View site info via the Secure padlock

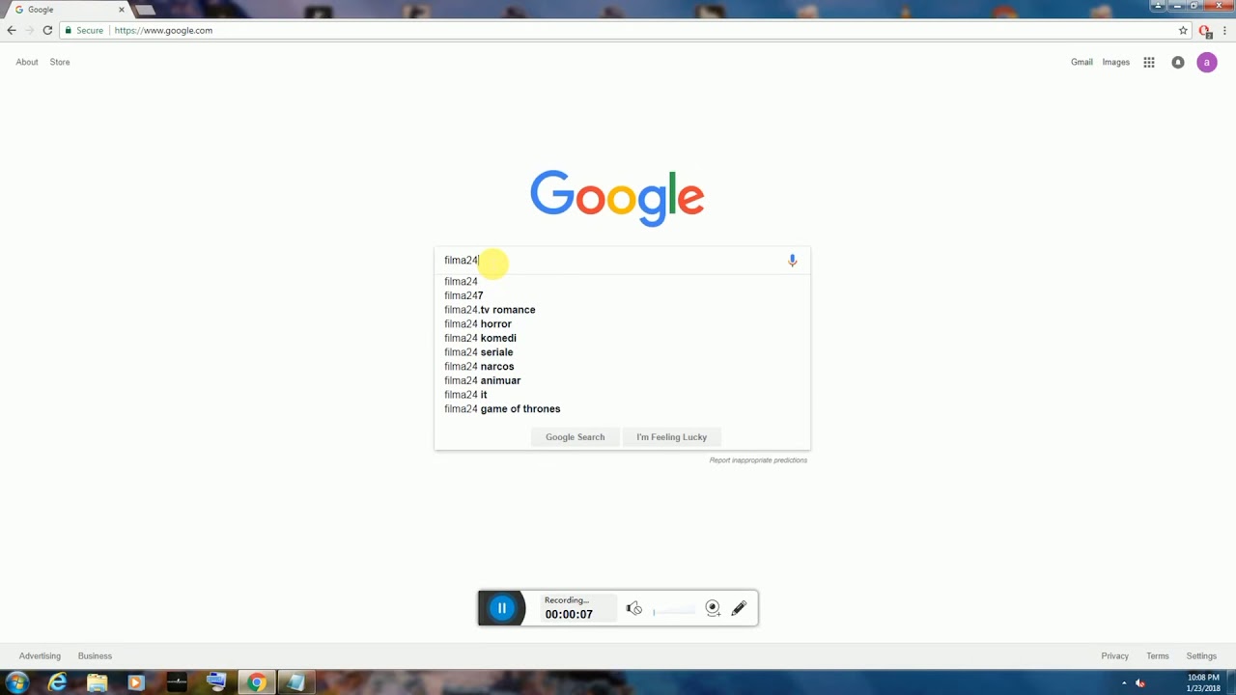(x=83, y=30)
